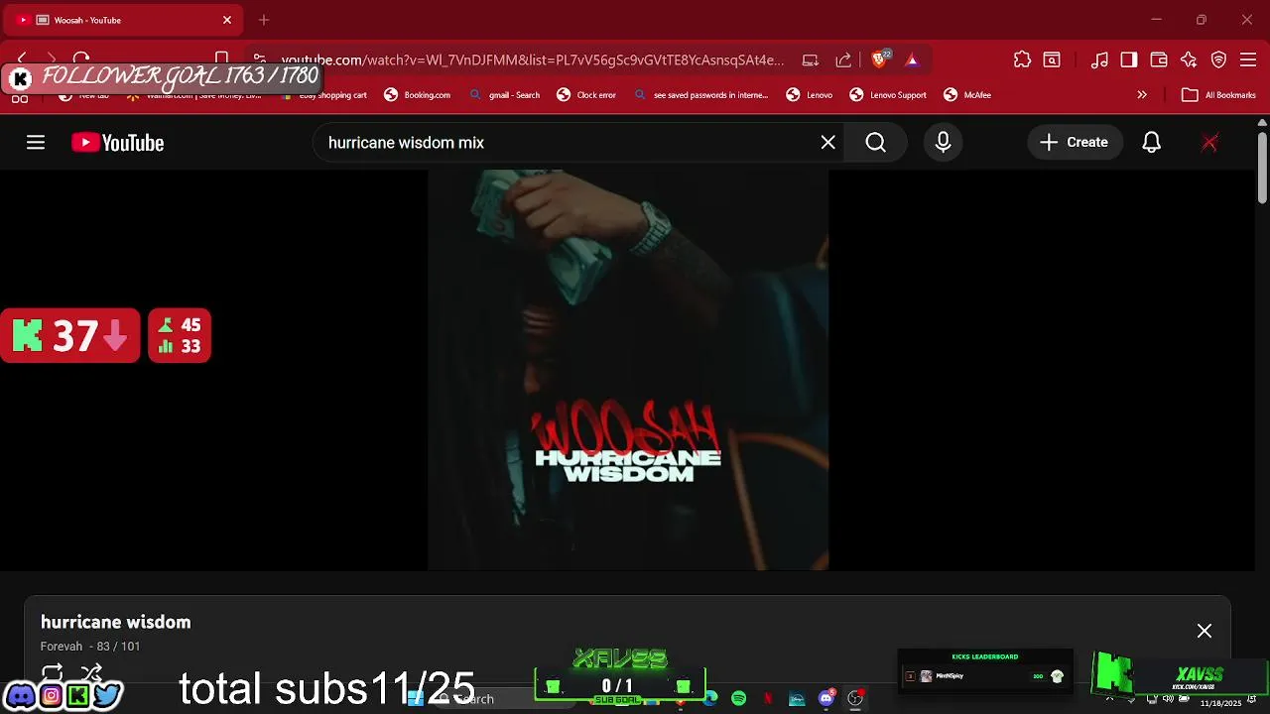Screen dimensions: 1270x714
Task: Open the McAfee bookmark
Action: (x=967, y=95)
